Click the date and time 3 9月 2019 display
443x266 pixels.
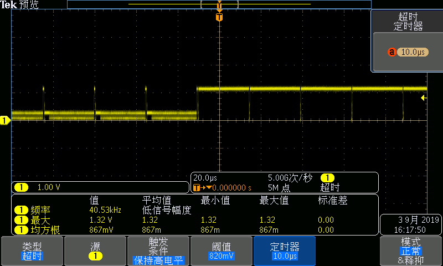click(x=411, y=225)
